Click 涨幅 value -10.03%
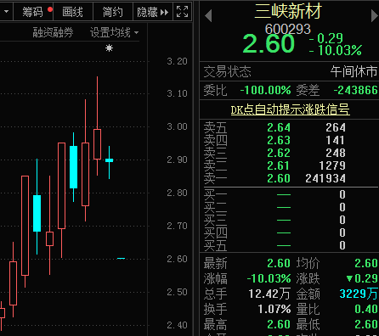 tap(269, 278)
